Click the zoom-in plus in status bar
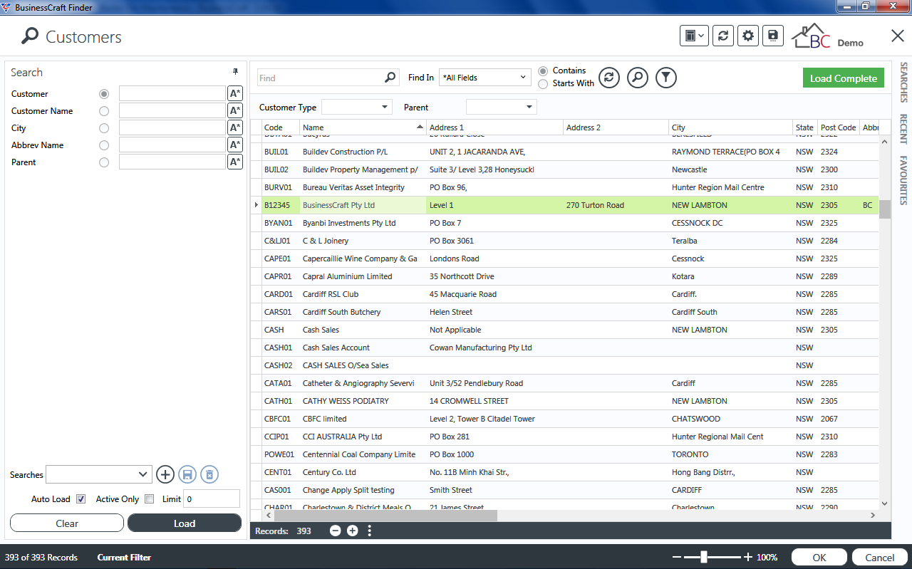This screenshot has height=569, width=912. pyautogui.click(x=748, y=557)
